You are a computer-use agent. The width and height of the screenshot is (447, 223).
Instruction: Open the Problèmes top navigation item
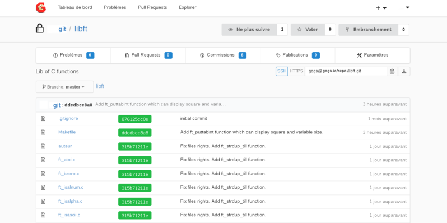coord(115,7)
